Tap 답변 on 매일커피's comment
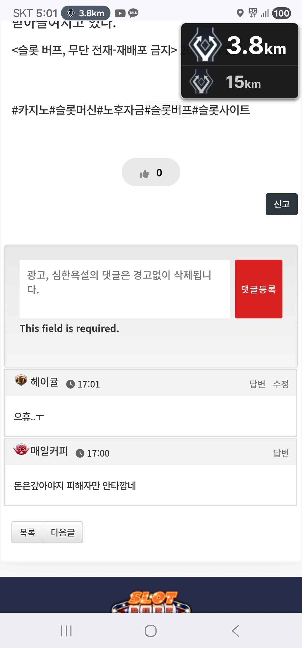 (281, 453)
